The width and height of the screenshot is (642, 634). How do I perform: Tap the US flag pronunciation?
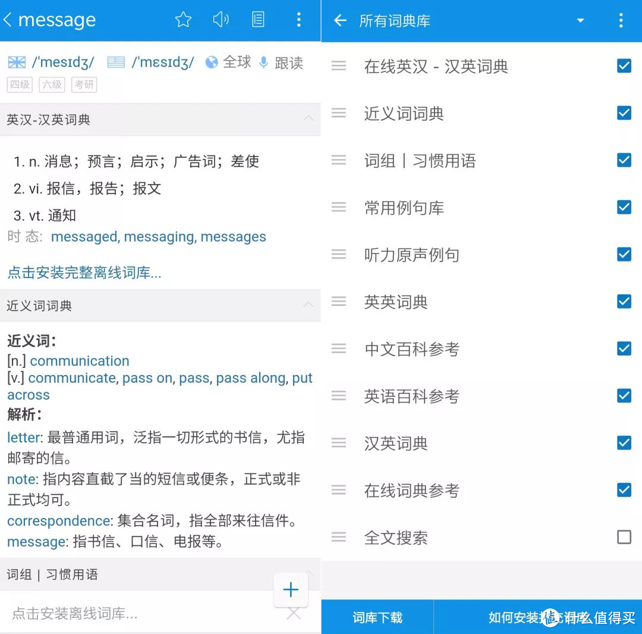tap(116, 63)
